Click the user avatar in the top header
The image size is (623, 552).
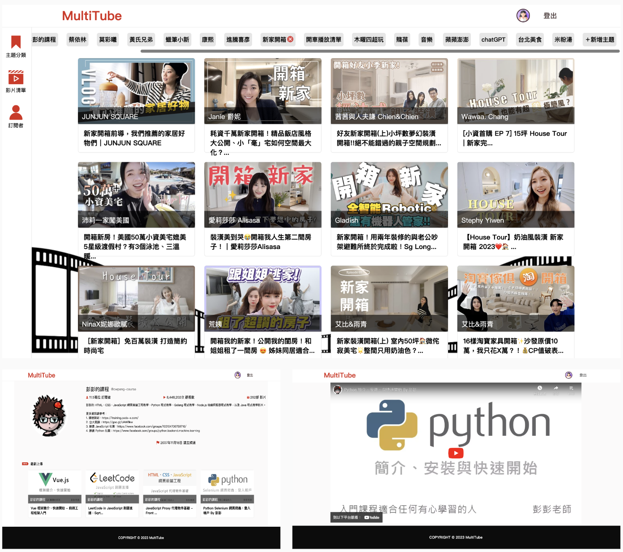coord(524,16)
